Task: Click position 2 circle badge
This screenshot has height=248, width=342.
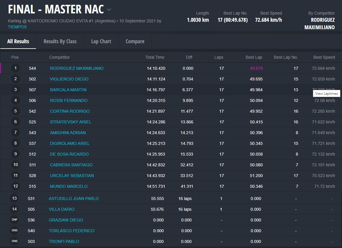Action: click(x=16, y=79)
